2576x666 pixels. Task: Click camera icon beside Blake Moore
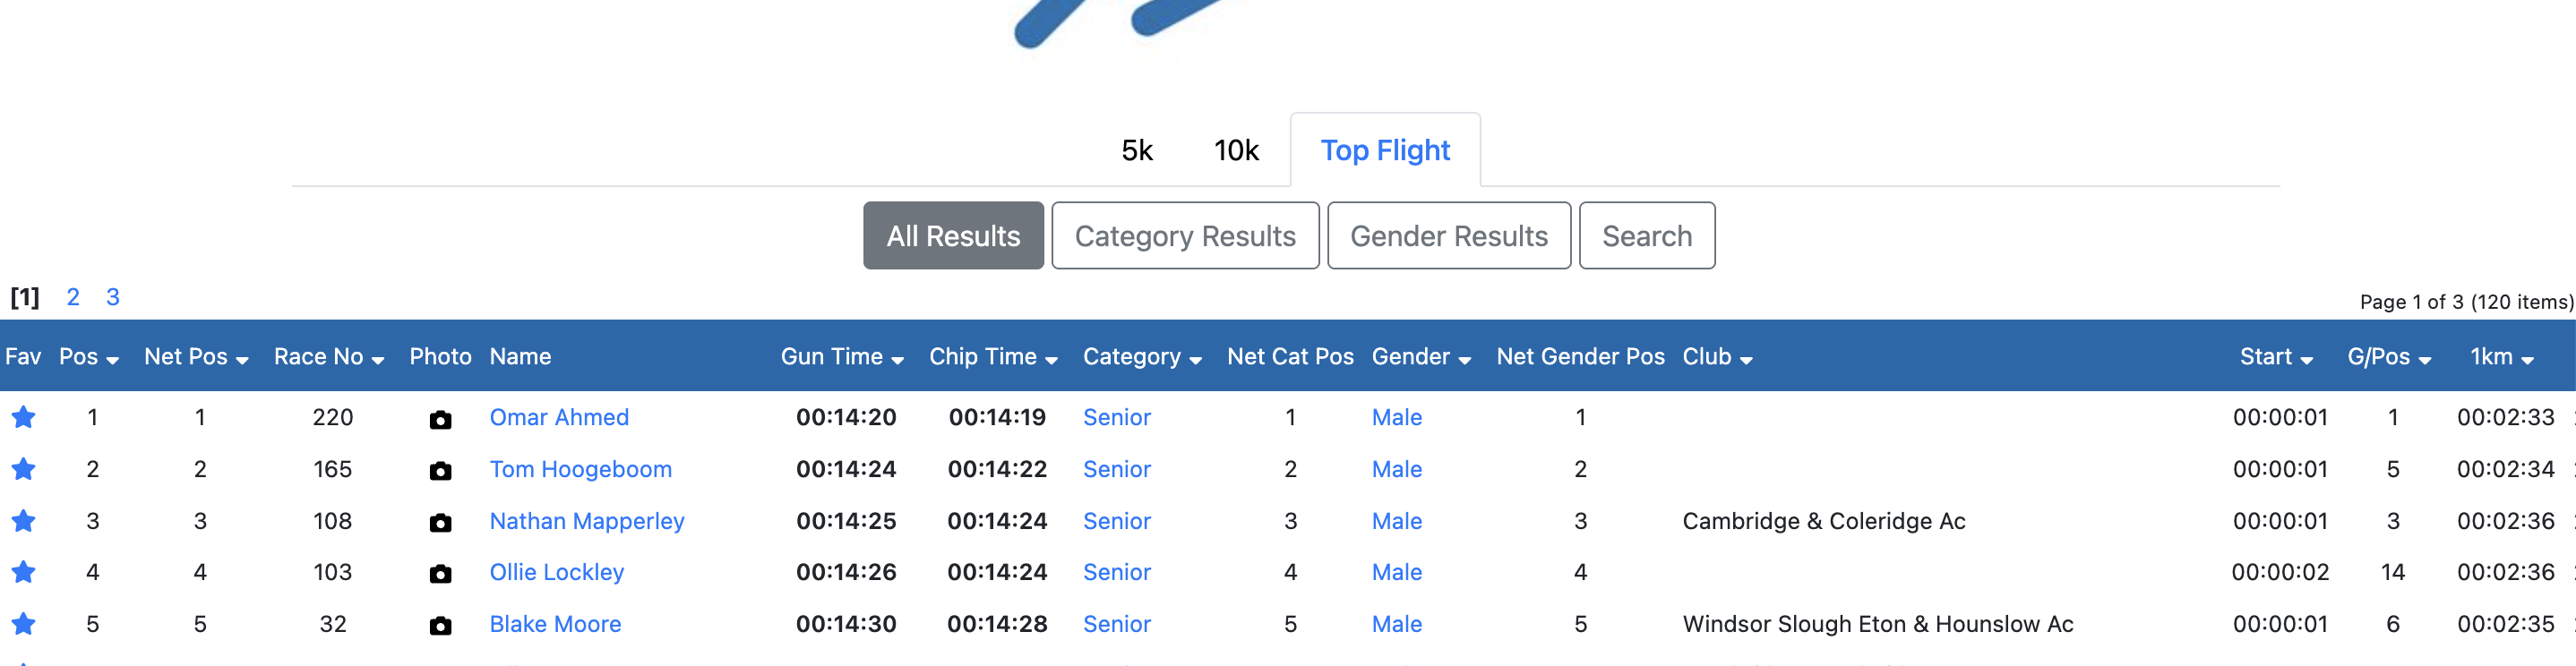(x=440, y=626)
